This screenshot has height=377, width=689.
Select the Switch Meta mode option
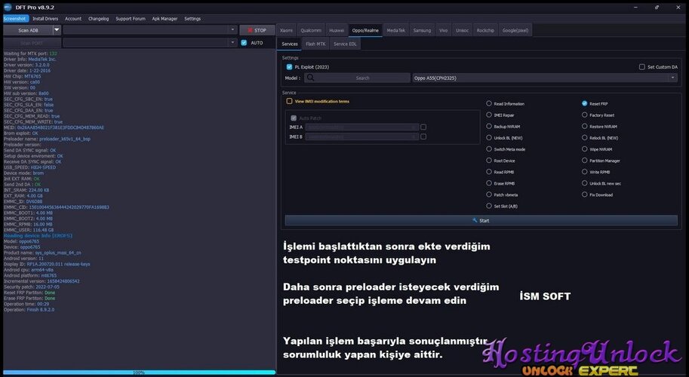(489, 149)
